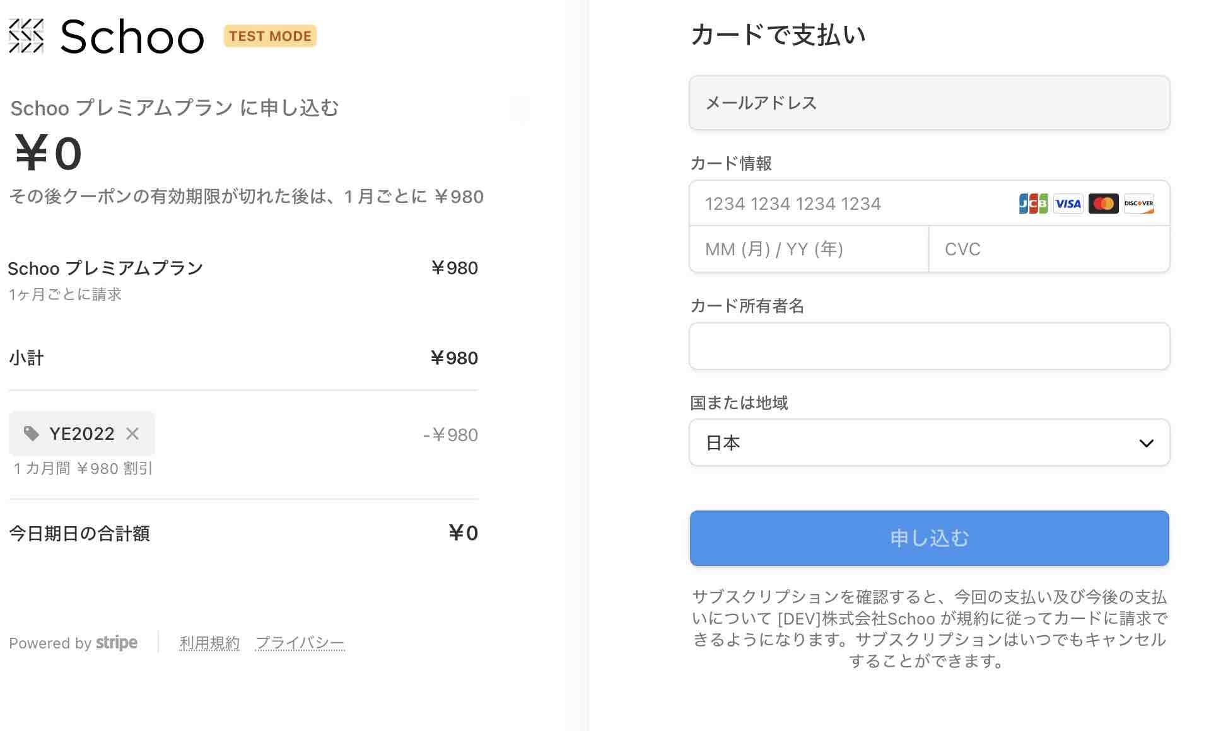This screenshot has width=1216, height=731.
Task: Open the プライバシー privacy link
Action: [x=300, y=643]
